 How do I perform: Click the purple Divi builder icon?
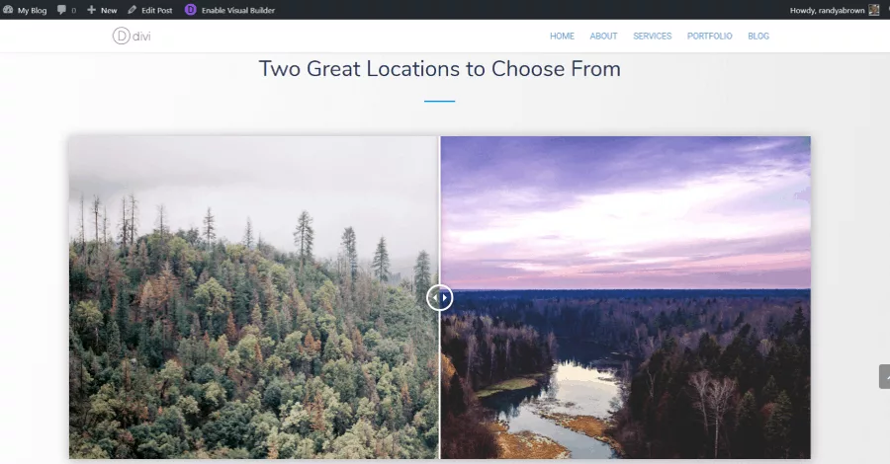191,10
